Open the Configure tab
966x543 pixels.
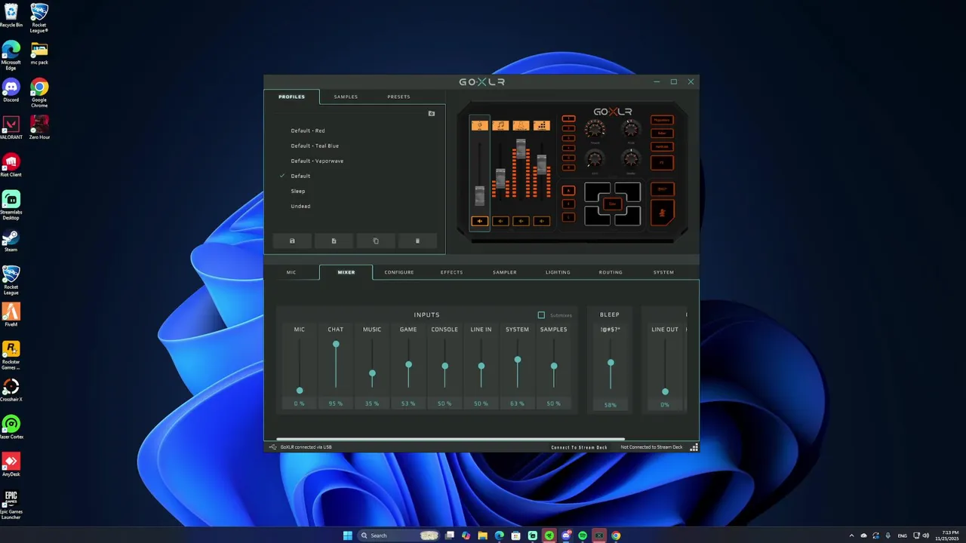(398, 272)
